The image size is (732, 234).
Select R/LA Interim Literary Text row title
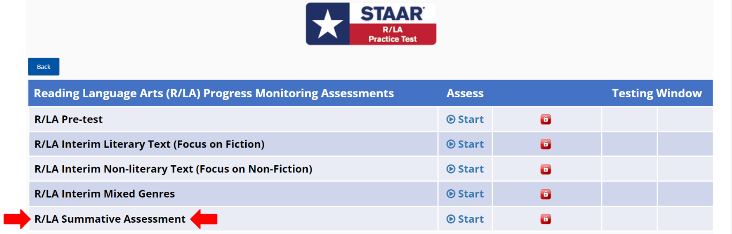click(x=149, y=144)
